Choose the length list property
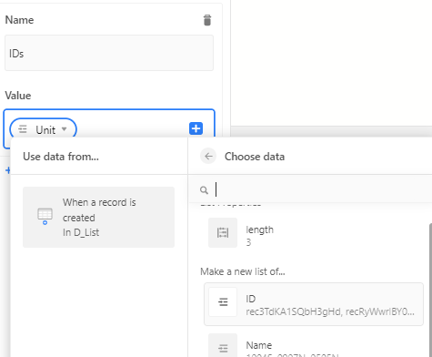Image resolution: width=432 pixels, height=357 pixels. 314,232
